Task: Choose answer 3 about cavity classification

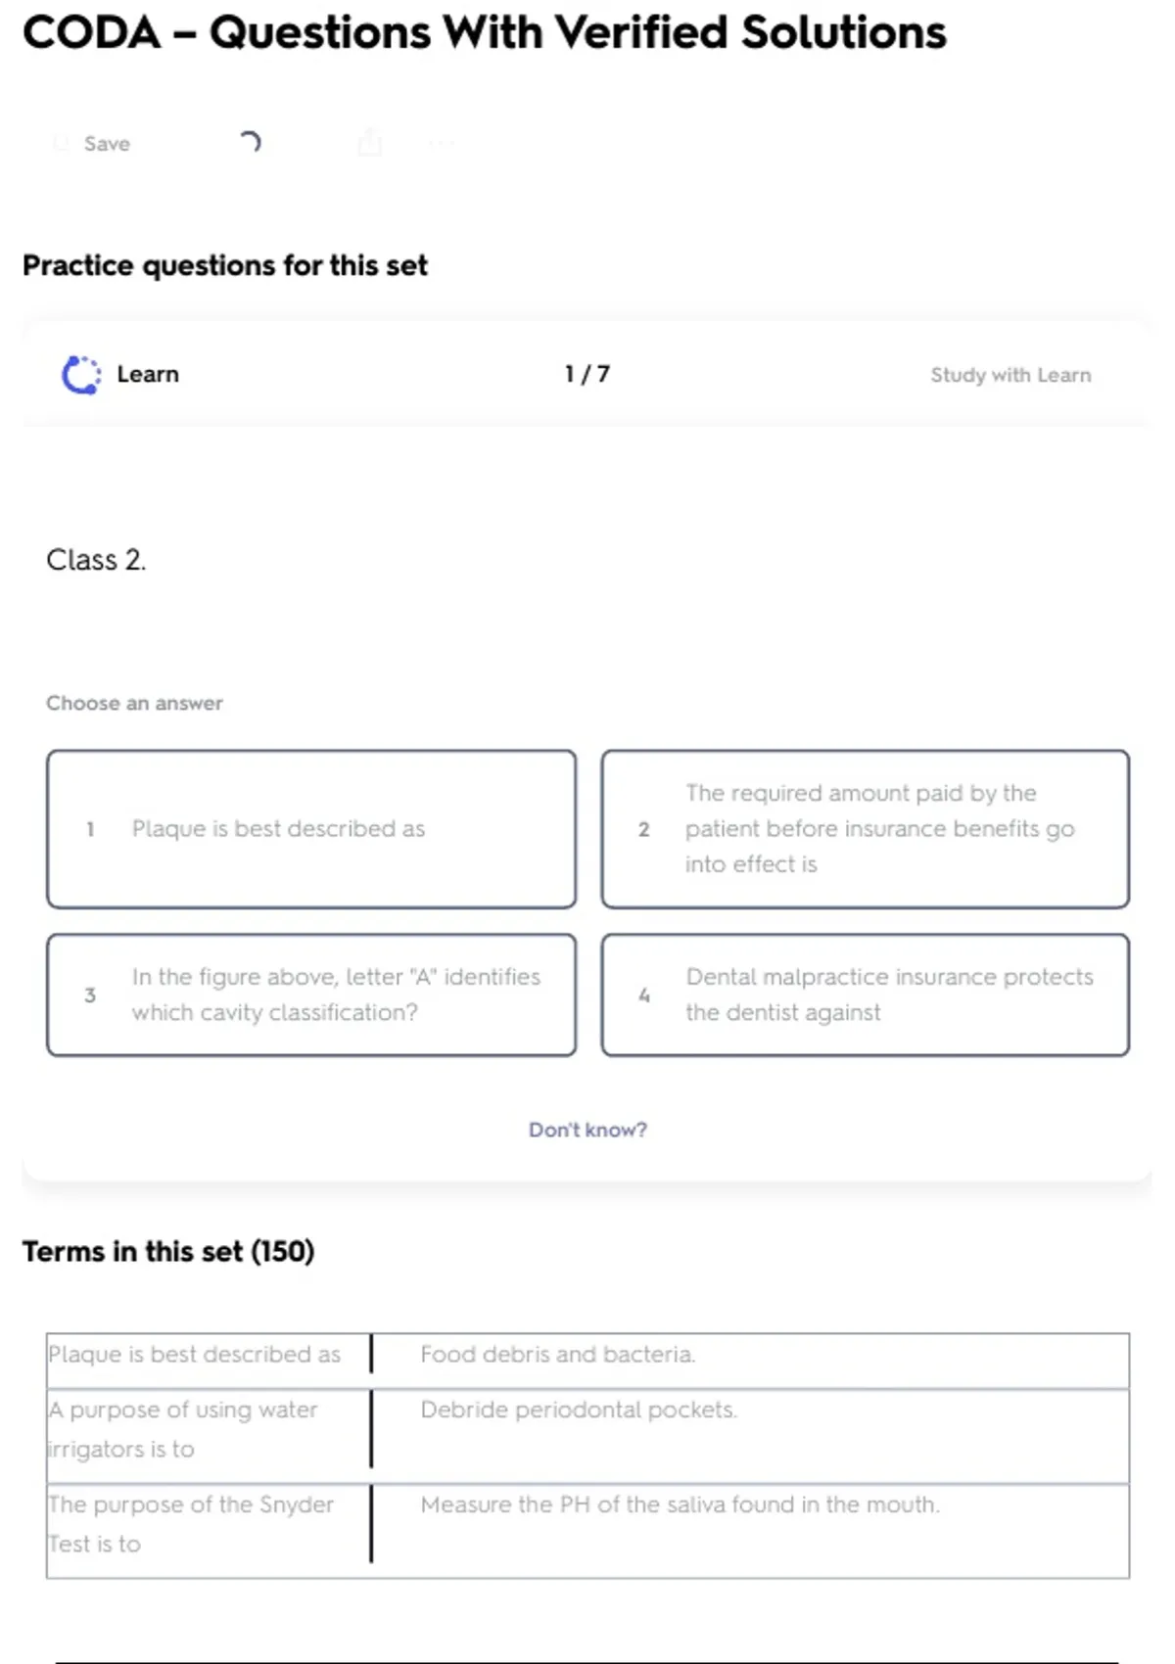Action: [x=311, y=994]
